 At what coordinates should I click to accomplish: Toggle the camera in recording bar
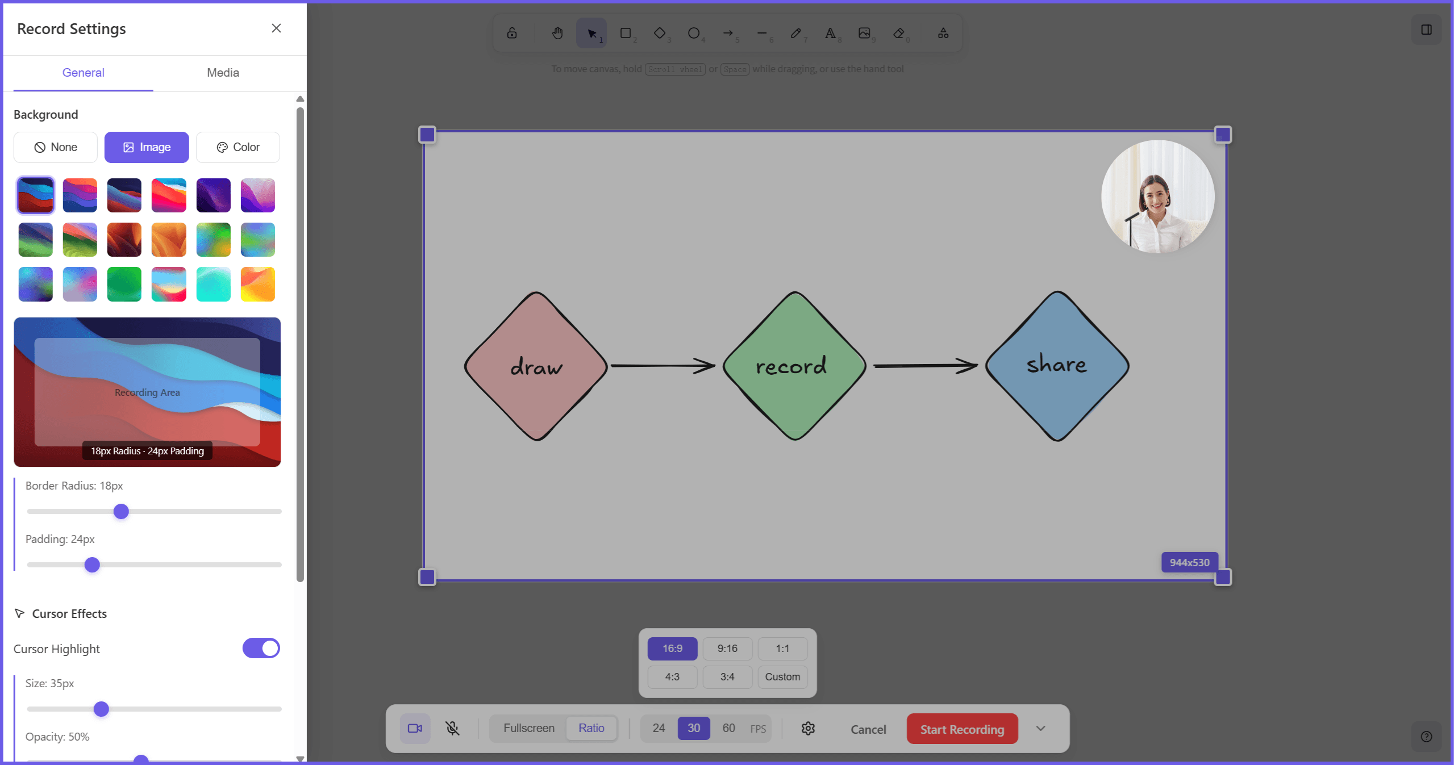click(x=415, y=728)
